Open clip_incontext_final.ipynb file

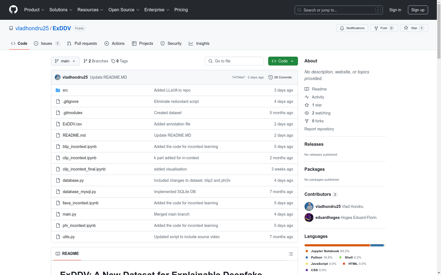tap(84, 169)
